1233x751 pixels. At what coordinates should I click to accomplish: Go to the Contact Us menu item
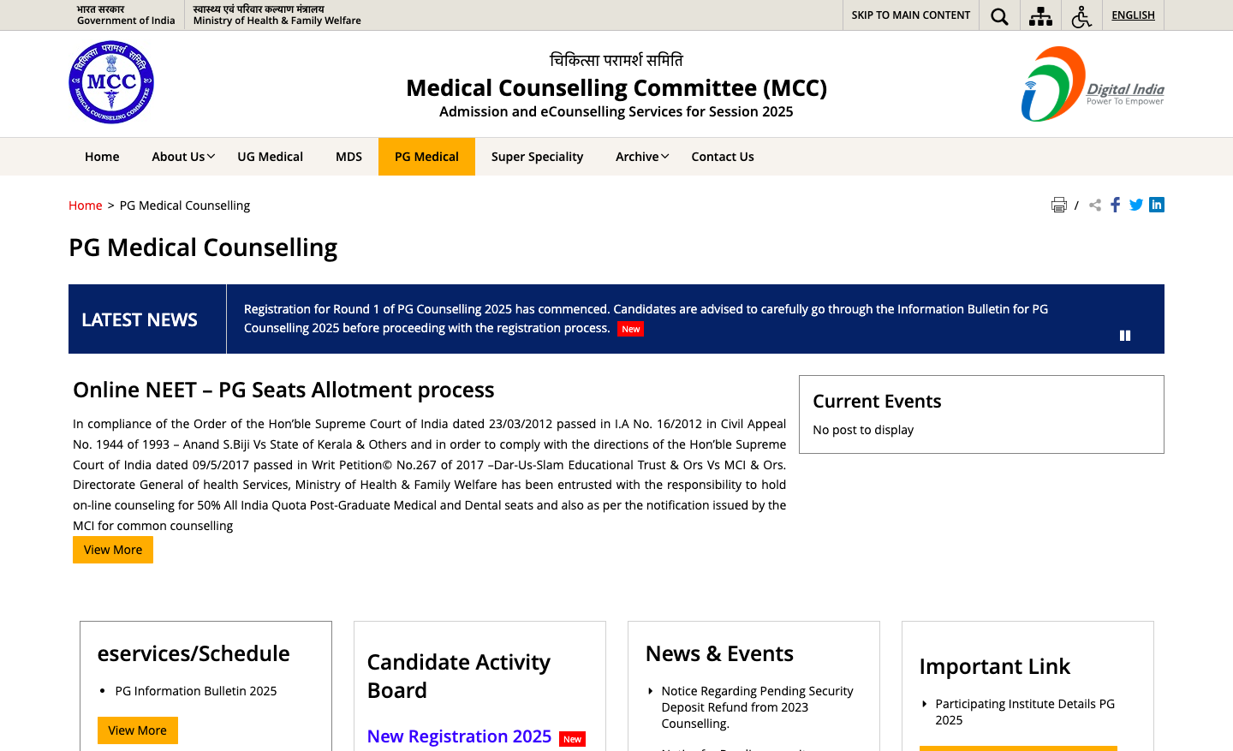pos(723,157)
